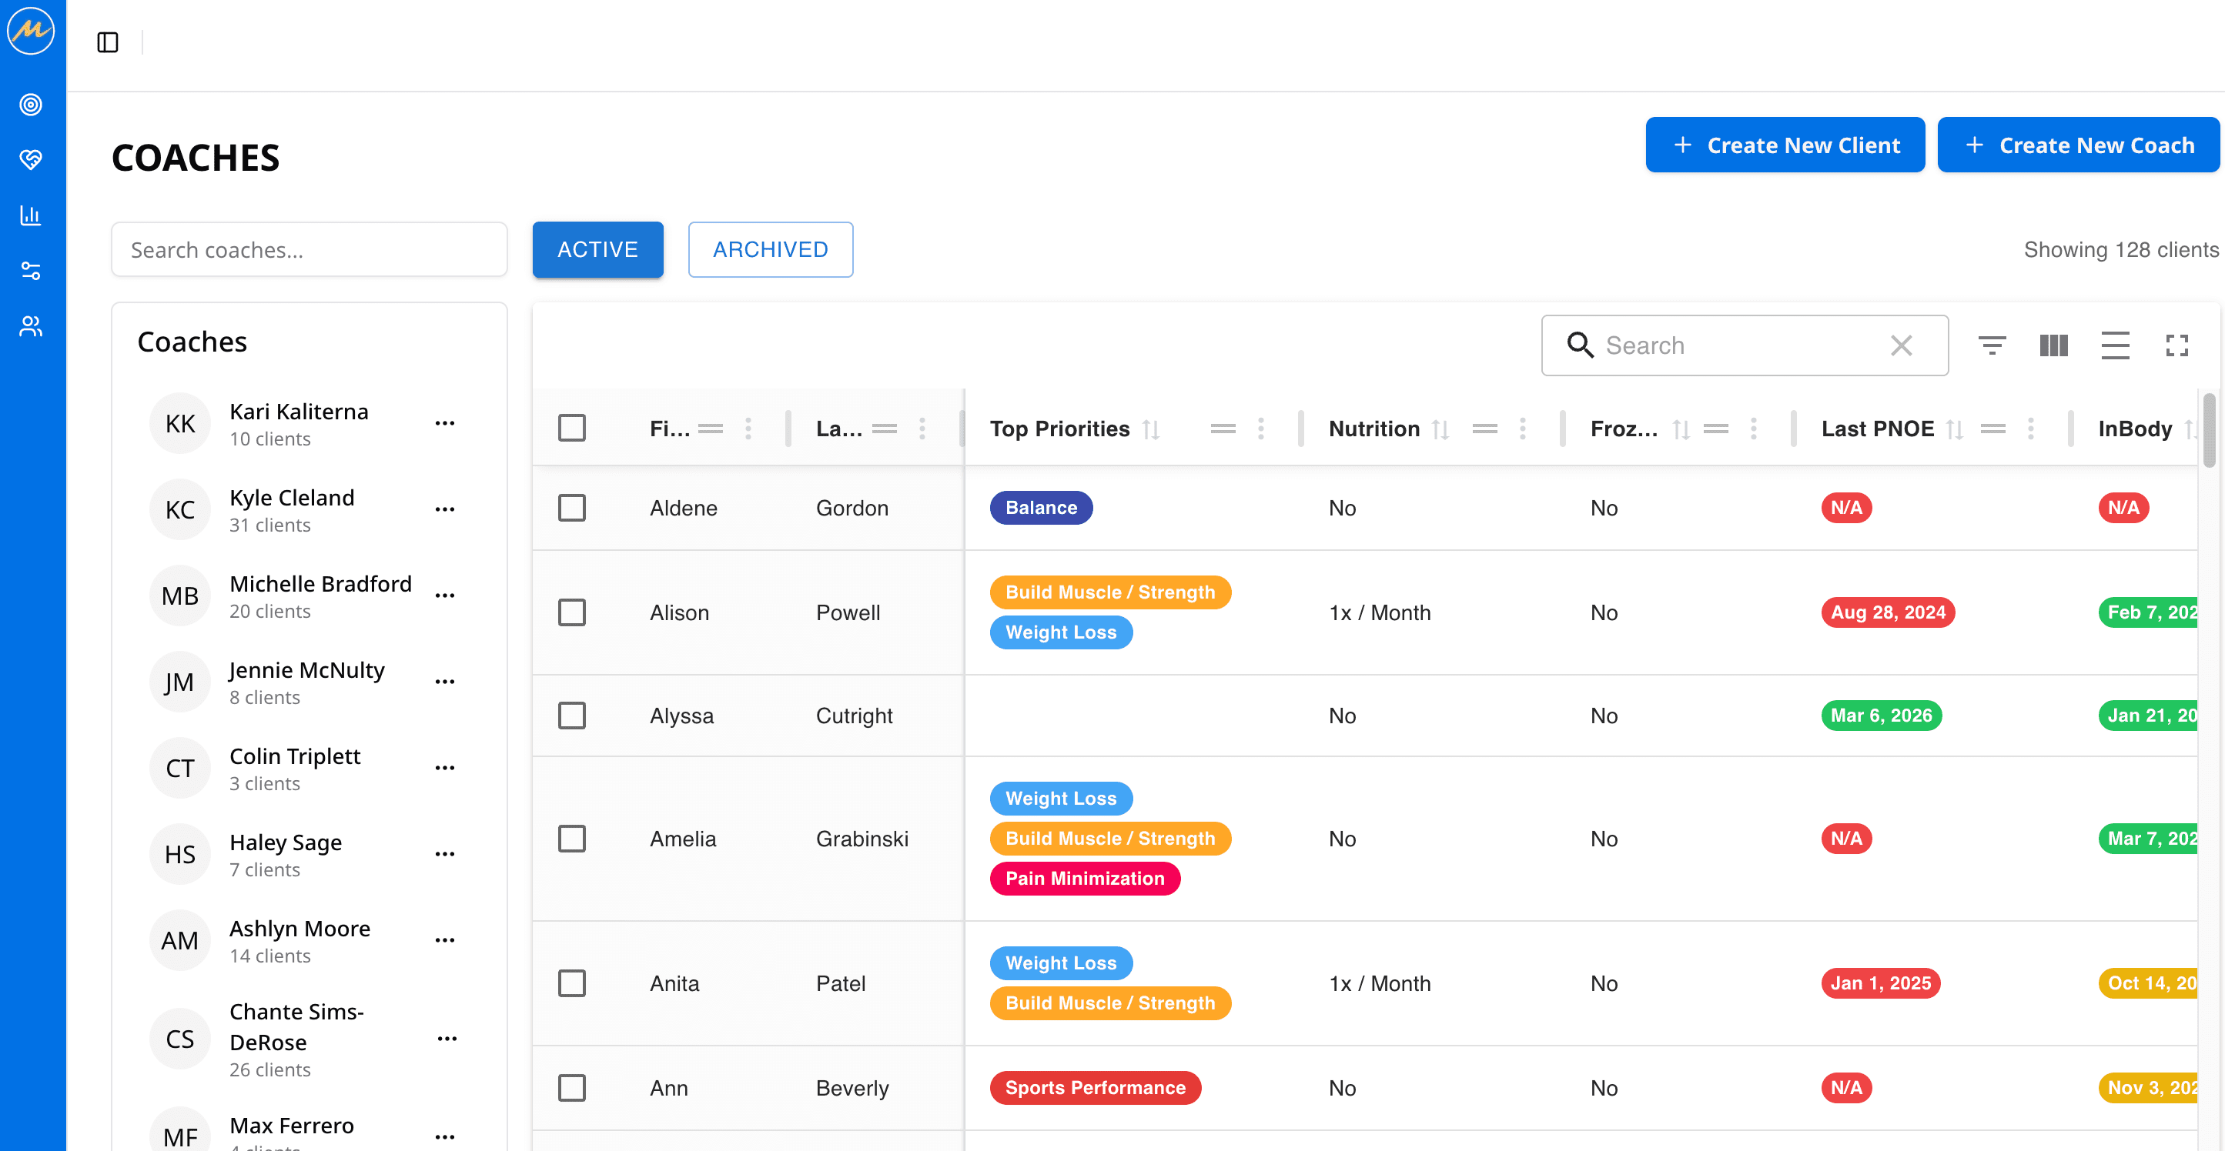The image size is (2225, 1151).
Task: Open Nutrition column actions menu
Action: [1523, 429]
